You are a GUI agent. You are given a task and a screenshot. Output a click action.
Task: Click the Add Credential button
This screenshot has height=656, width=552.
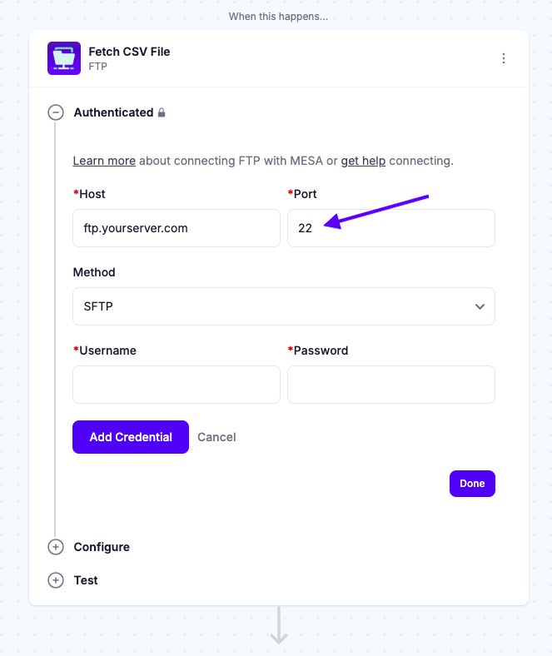[x=131, y=437]
